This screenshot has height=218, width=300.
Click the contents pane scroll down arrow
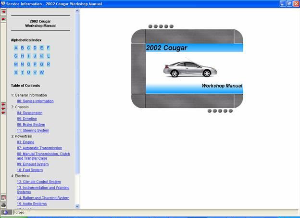(77, 206)
